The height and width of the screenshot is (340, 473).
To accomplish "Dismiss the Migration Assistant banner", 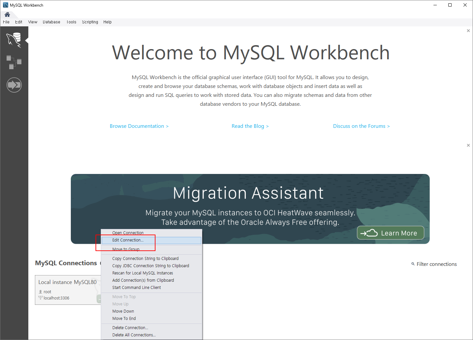I will click(468, 145).
